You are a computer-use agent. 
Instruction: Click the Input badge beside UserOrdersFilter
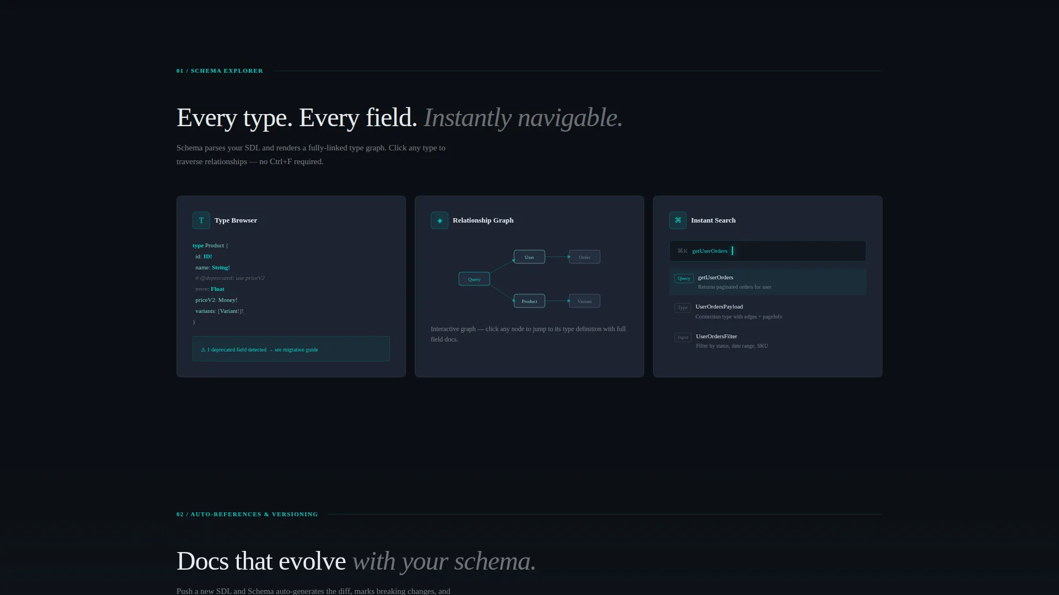(683, 337)
